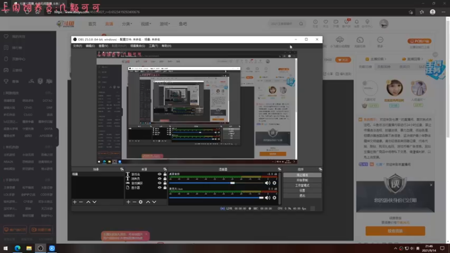
Task: Open the Windows Start menu
Action: 6,249
